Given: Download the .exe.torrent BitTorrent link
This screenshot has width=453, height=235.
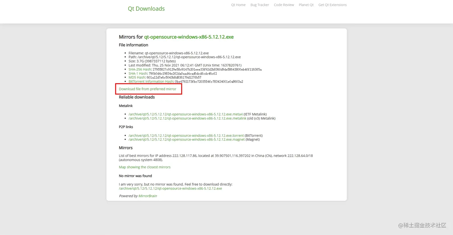Looking at the screenshot, I should 186,135.
